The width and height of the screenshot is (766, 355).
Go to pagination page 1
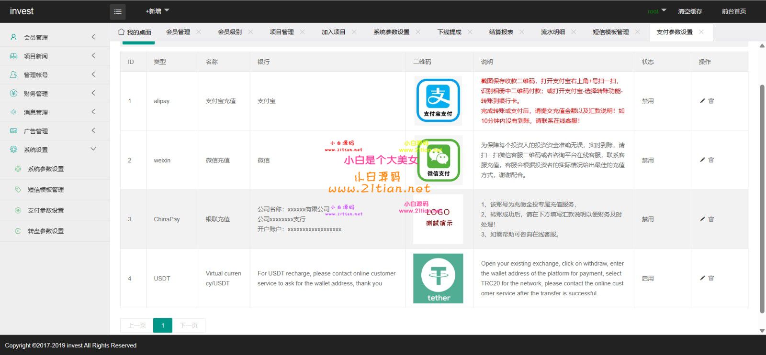point(163,325)
